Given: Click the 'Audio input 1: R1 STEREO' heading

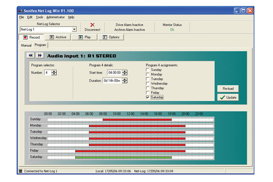Looking at the screenshot, I should tap(82, 56).
